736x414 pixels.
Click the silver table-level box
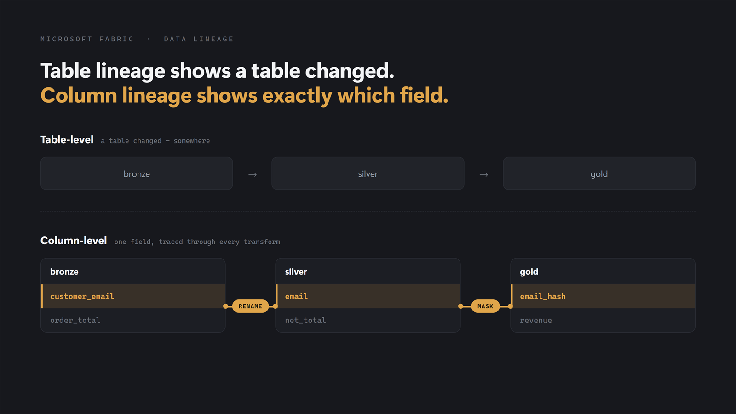368,173
